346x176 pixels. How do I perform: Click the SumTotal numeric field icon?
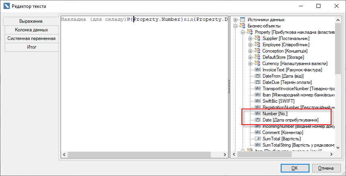point(258,139)
